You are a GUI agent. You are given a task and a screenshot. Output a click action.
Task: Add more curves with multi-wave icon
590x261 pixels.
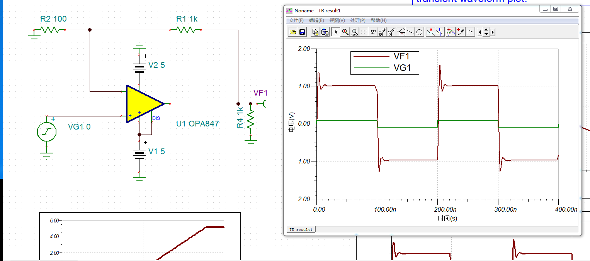pos(451,32)
